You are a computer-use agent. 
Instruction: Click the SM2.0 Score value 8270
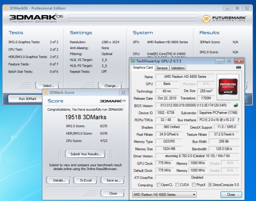tap(104, 126)
